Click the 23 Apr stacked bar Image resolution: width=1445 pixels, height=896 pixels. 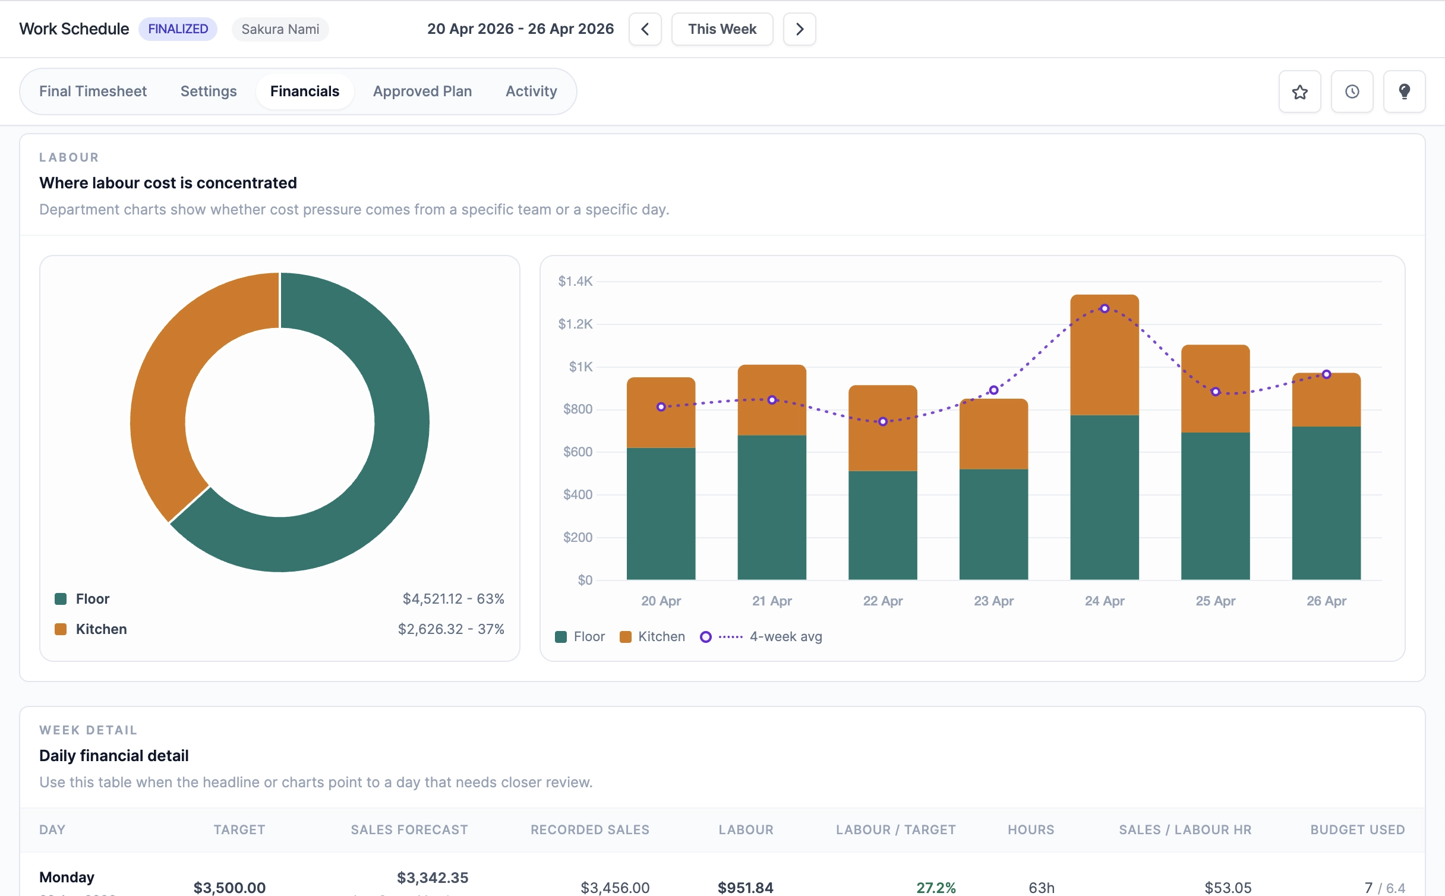point(993,490)
